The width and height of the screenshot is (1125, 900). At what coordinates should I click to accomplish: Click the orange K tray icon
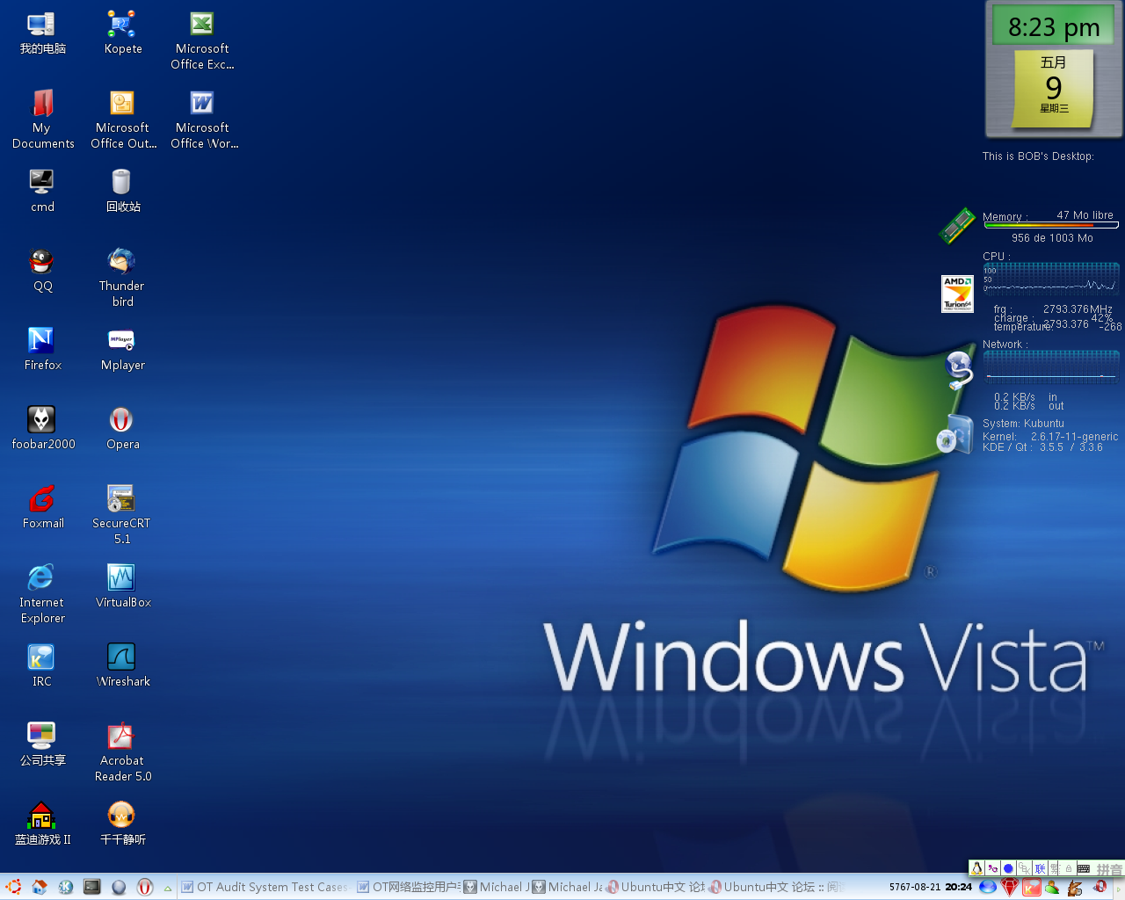pyautogui.click(x=1031, y=887)
